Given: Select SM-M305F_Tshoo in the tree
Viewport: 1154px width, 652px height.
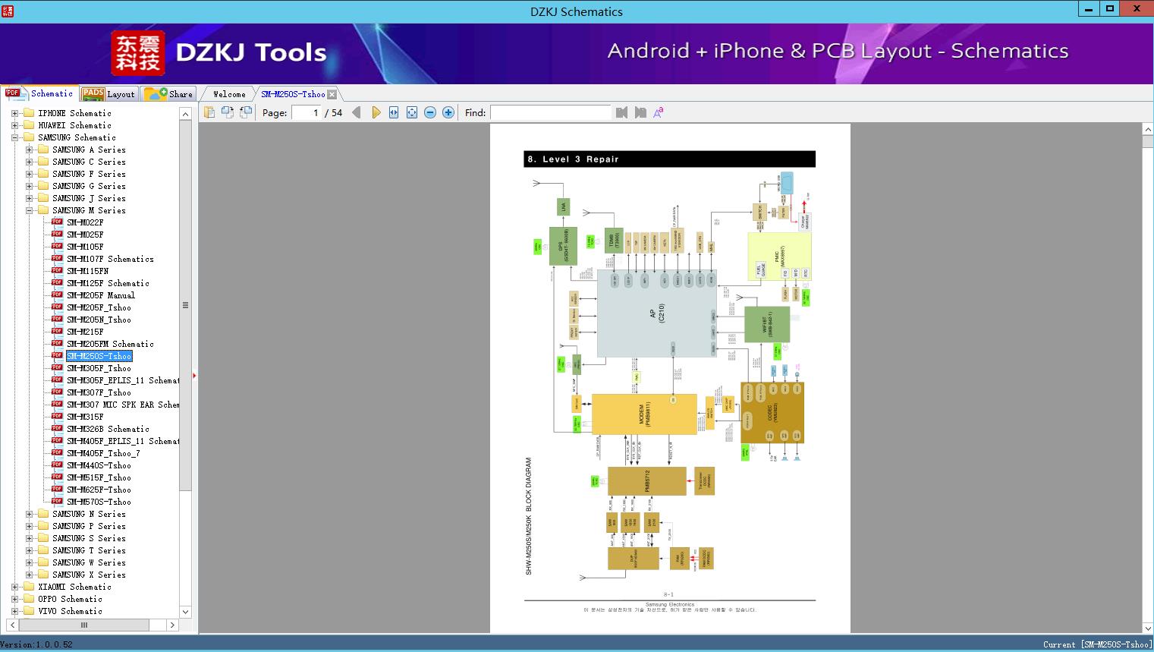Looking at the screenshot, I should click(x=99, y=368).
